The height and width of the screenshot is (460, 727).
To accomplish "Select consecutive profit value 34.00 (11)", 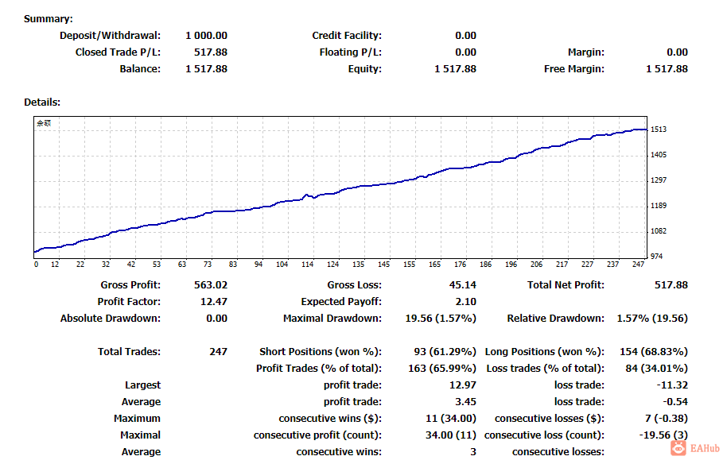I will coord(451,435).
